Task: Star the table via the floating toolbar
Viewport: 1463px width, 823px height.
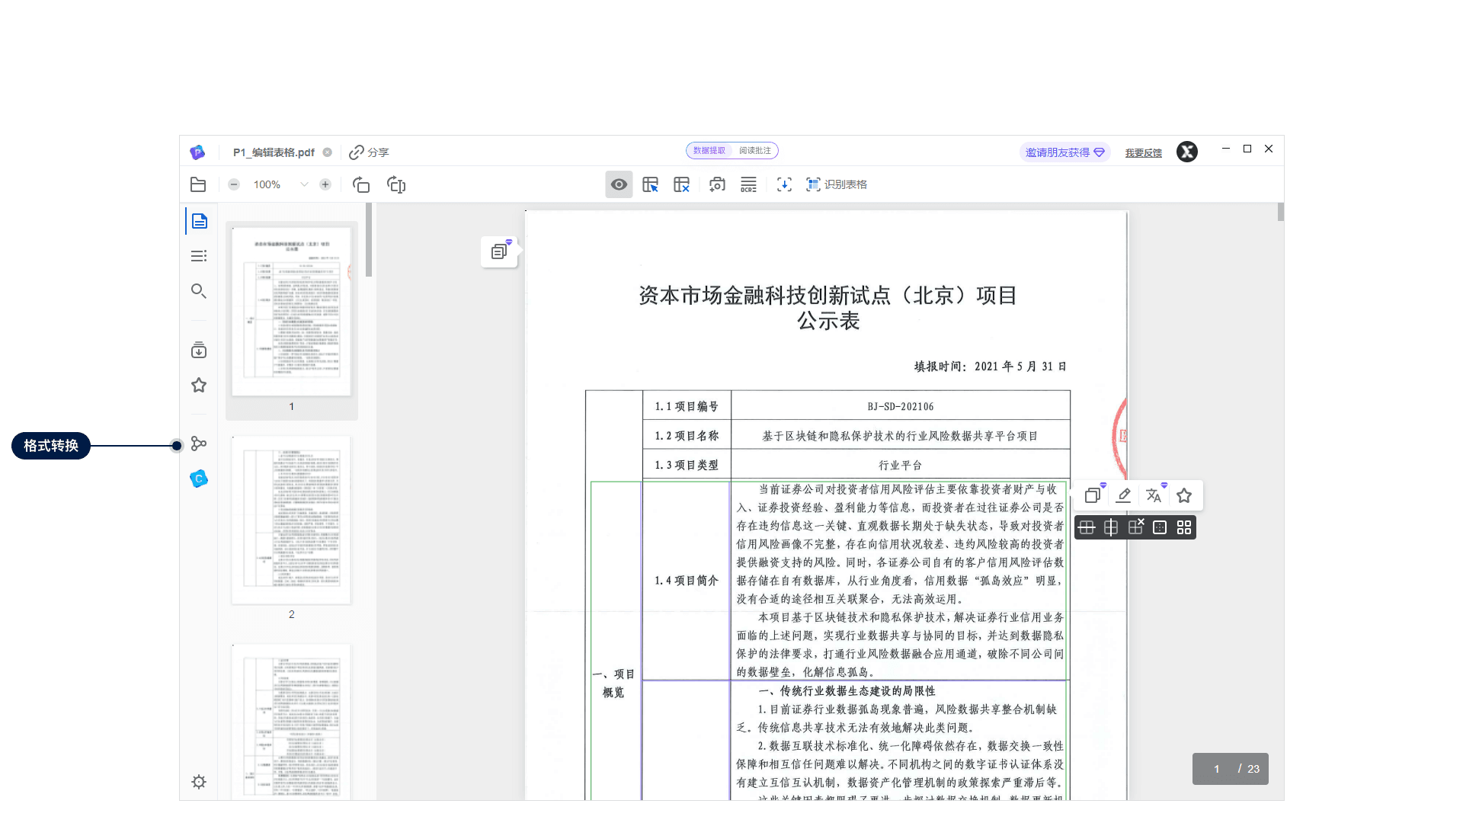Action: point(1184,495)
